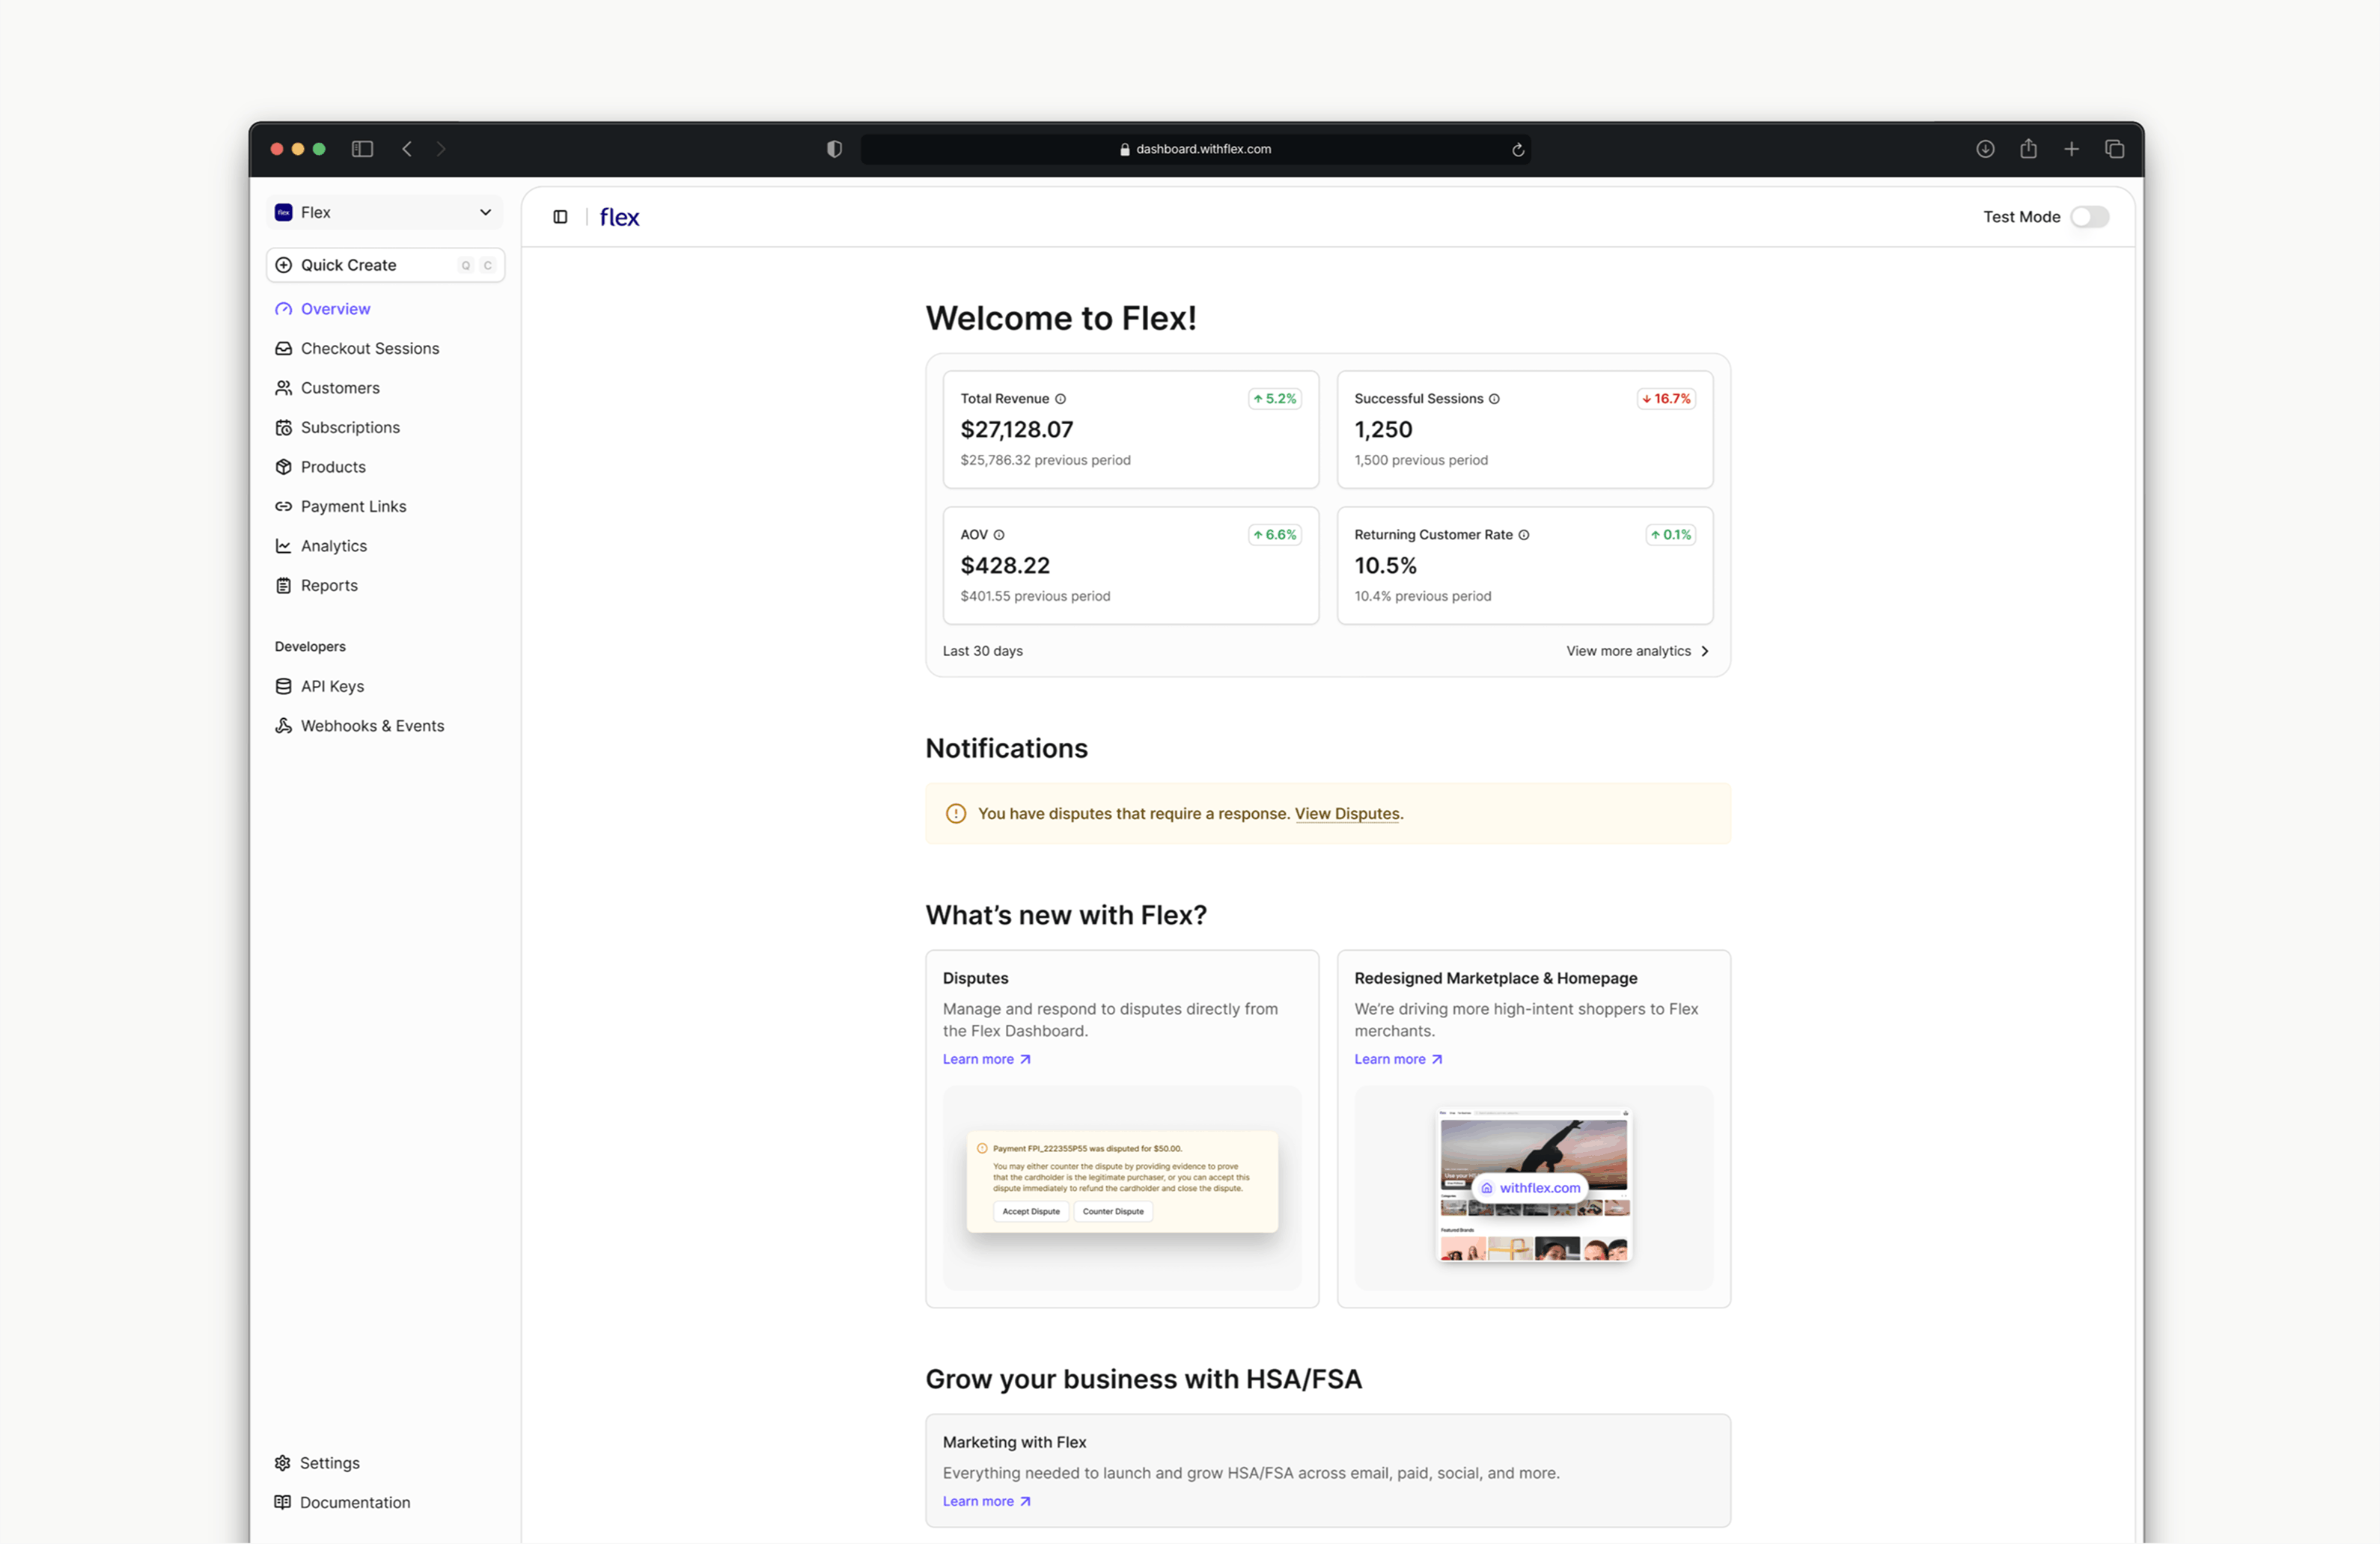The width and height of the screenshot is (2380, 1544).
Task: Open Webhooks & Events
Action: [x=372, y=726]
